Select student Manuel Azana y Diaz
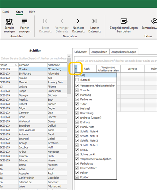The height and width of the screenshot is (190, 157). 33,82
